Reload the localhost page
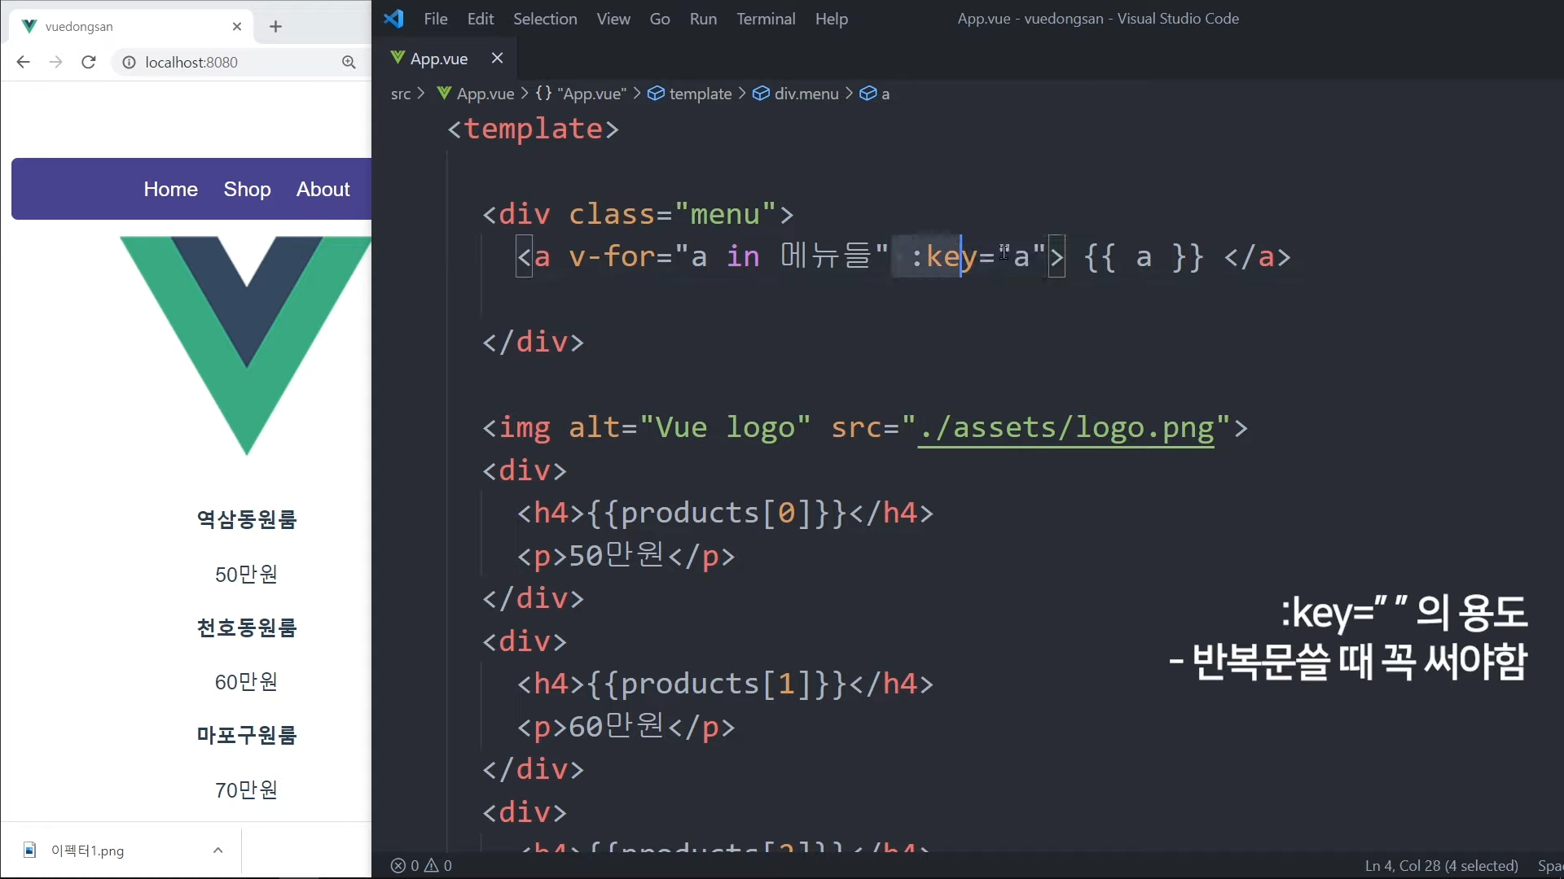Screen dimensions: 1564x879 89,62
